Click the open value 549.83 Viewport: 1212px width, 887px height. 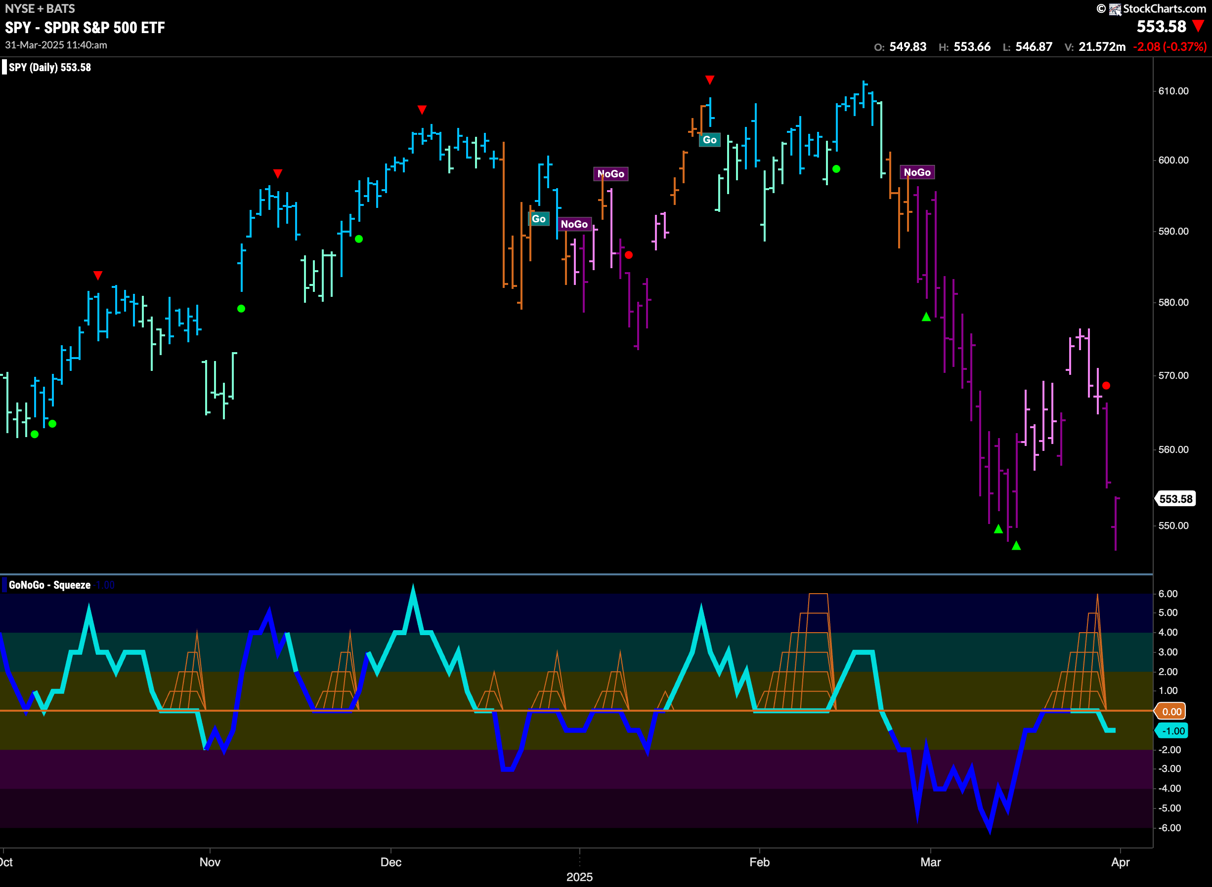908,47
